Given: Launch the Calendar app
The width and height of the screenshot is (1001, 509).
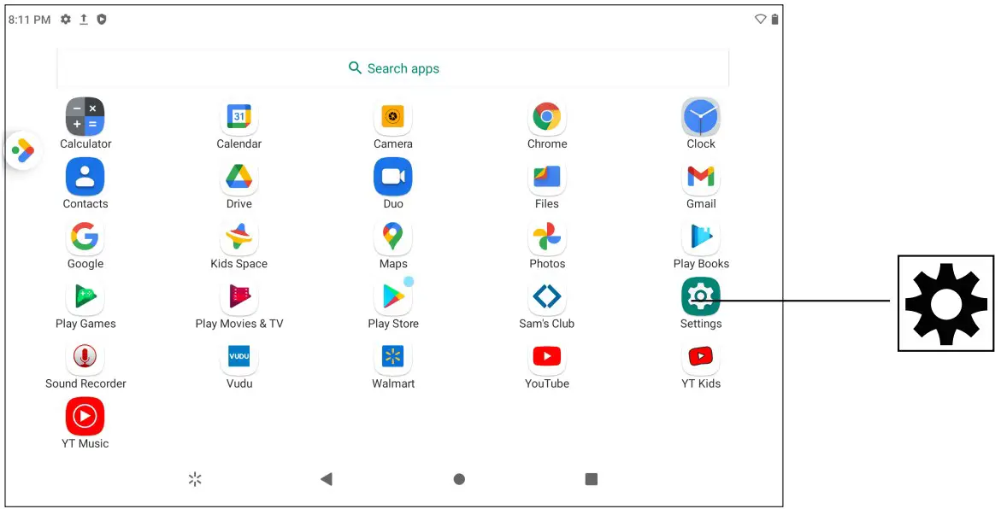Looking at the screenshot, I should coord(238,117).
